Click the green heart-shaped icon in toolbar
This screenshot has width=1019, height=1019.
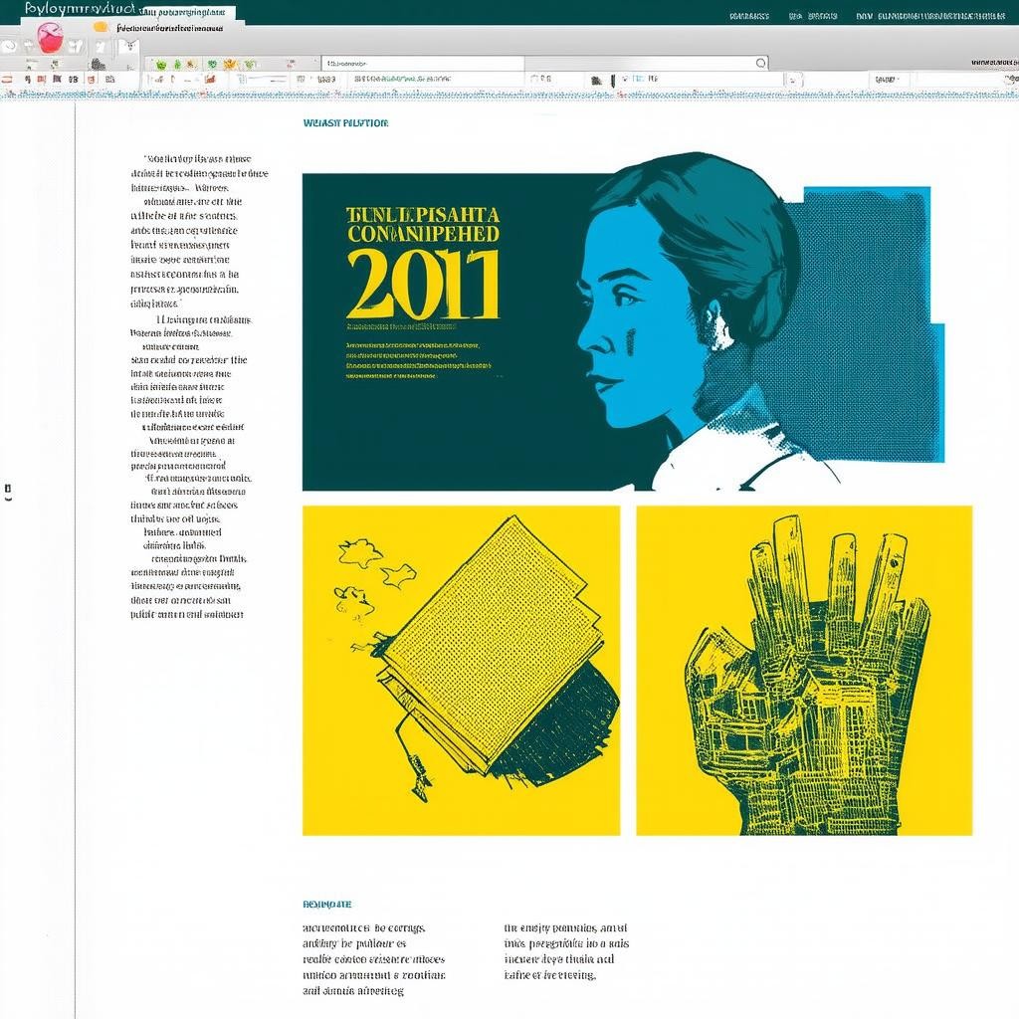pyautogui.click(x=211, y=64)
